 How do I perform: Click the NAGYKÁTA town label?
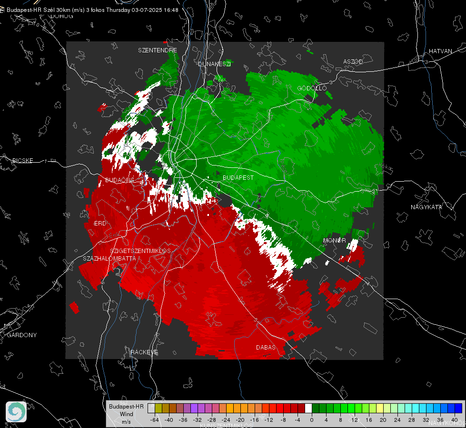point(426,207)
